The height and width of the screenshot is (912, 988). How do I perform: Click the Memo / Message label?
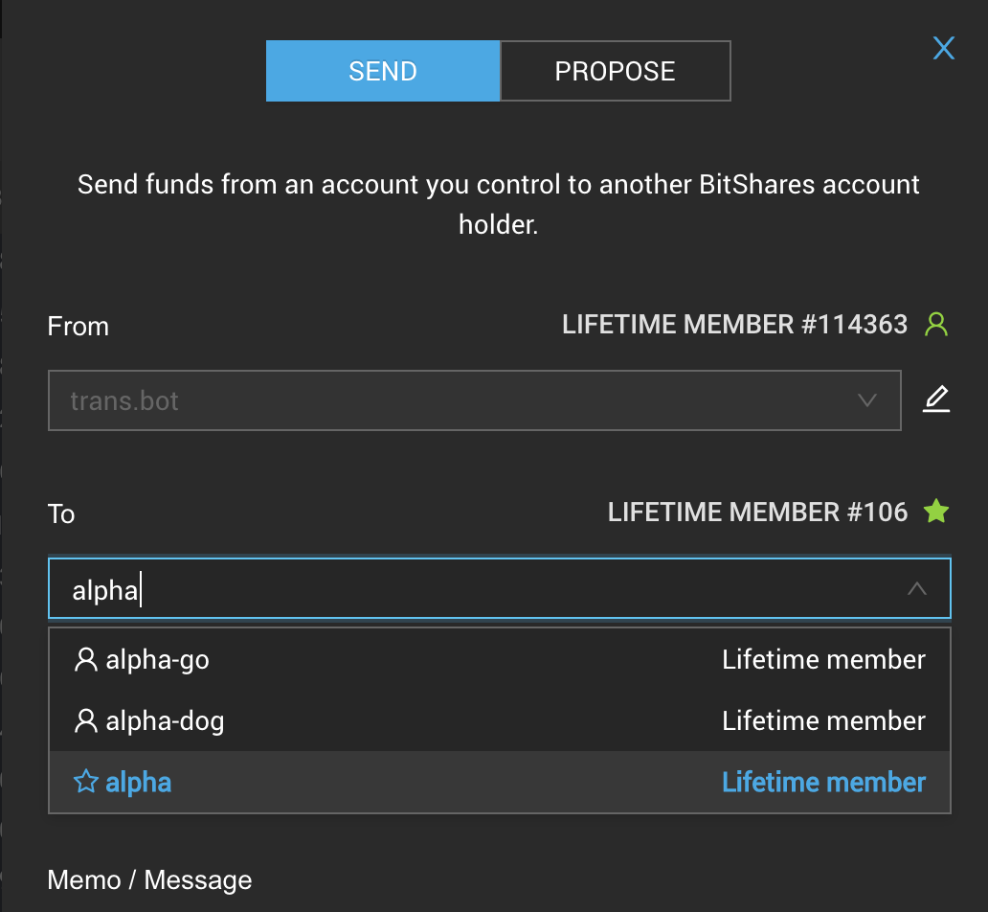pos(149,880)
